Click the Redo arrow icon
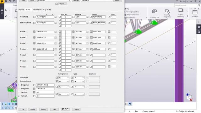This screenshot has height=113, width=201. (x=14, y=1)
